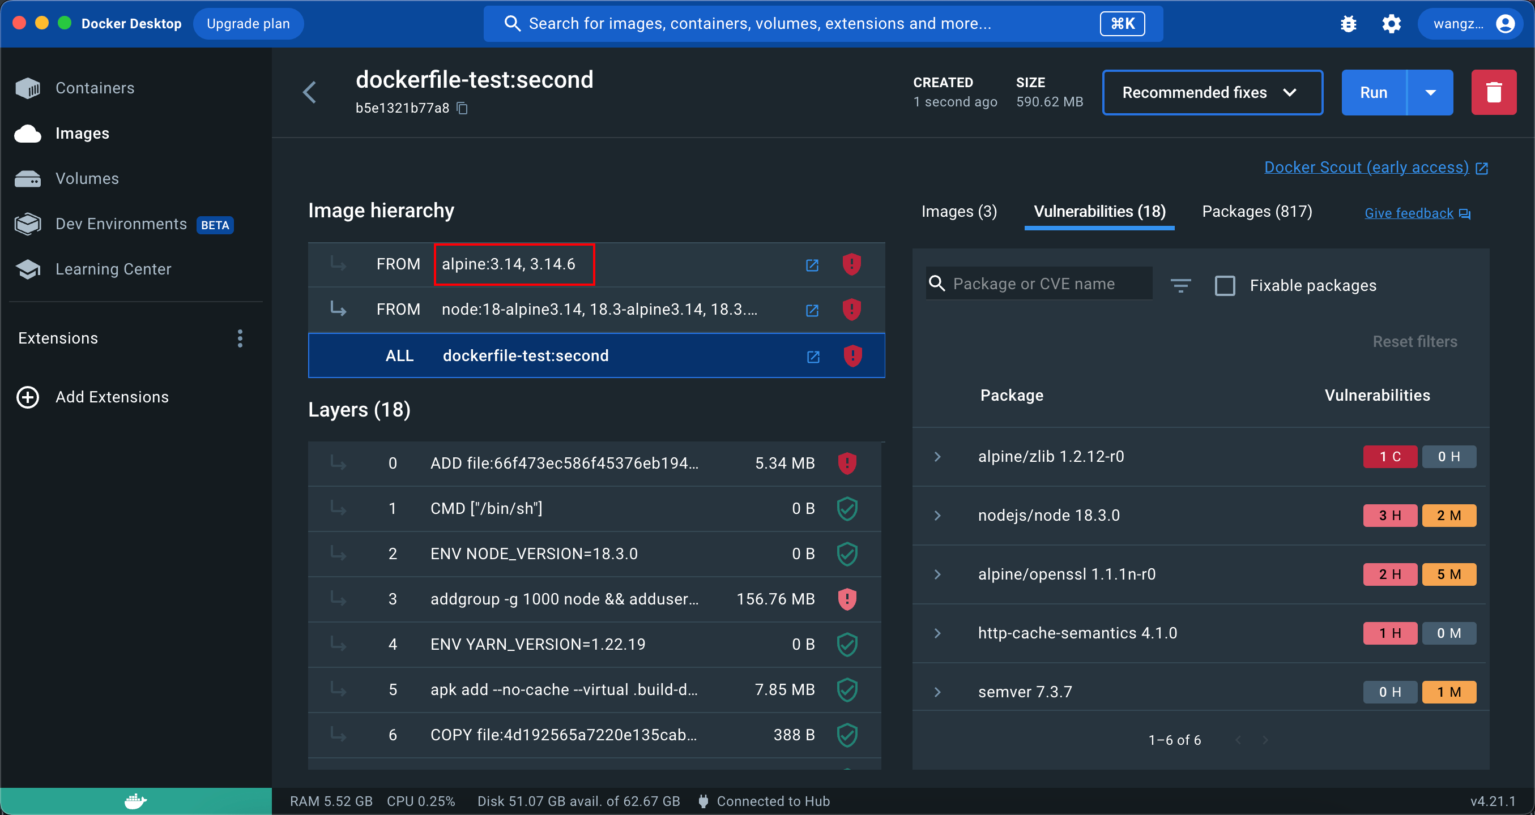This screenshot has width=1535, height=815.
Task: Open the bug troubleshoot icon
Action: click(1348, 24)
